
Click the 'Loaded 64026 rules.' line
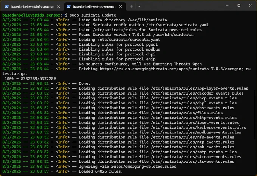click(x=101, y=171)
